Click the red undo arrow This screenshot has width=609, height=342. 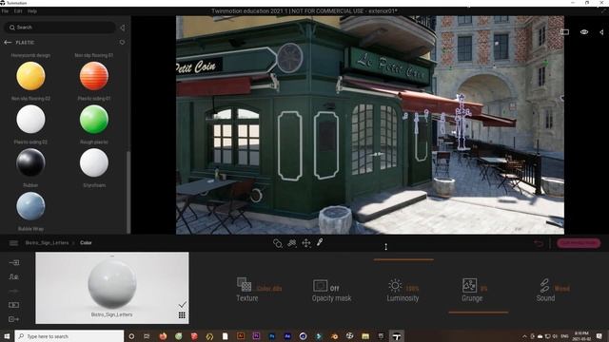click(539, 243)
